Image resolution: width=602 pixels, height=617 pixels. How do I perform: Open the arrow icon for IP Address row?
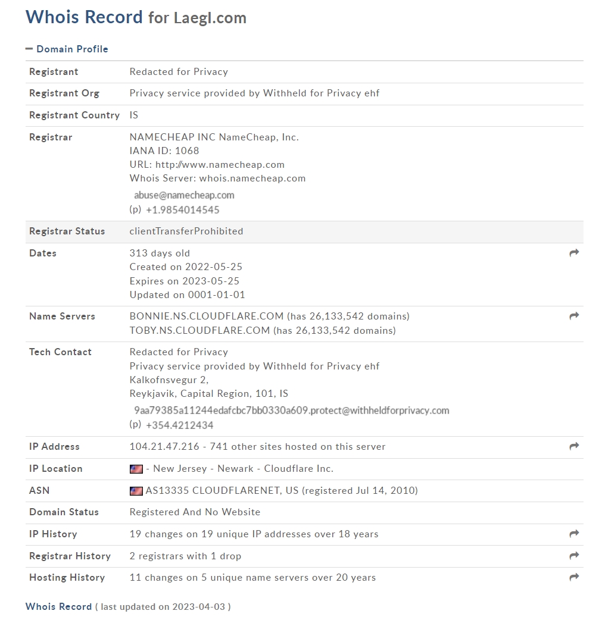tap(574, 446)
